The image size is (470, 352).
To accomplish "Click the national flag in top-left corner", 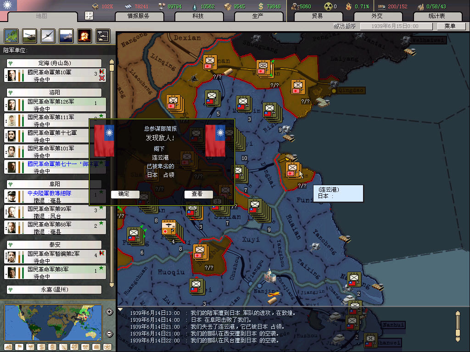I will pos(8,5).
